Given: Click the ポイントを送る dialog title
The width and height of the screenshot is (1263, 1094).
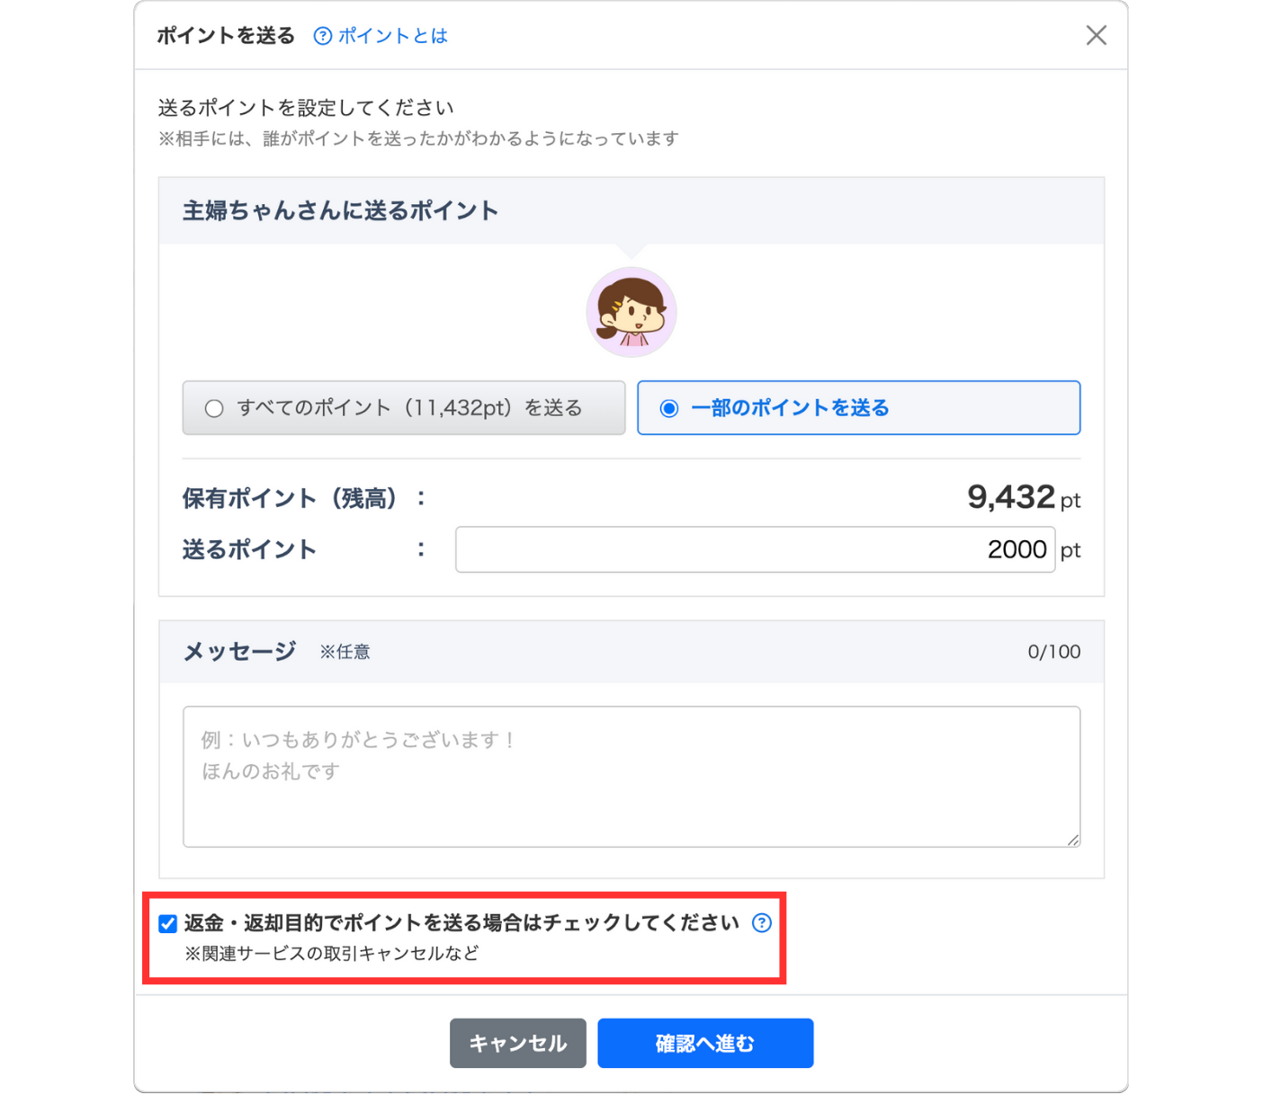Looking at the screenshot, I should [226, 36].
